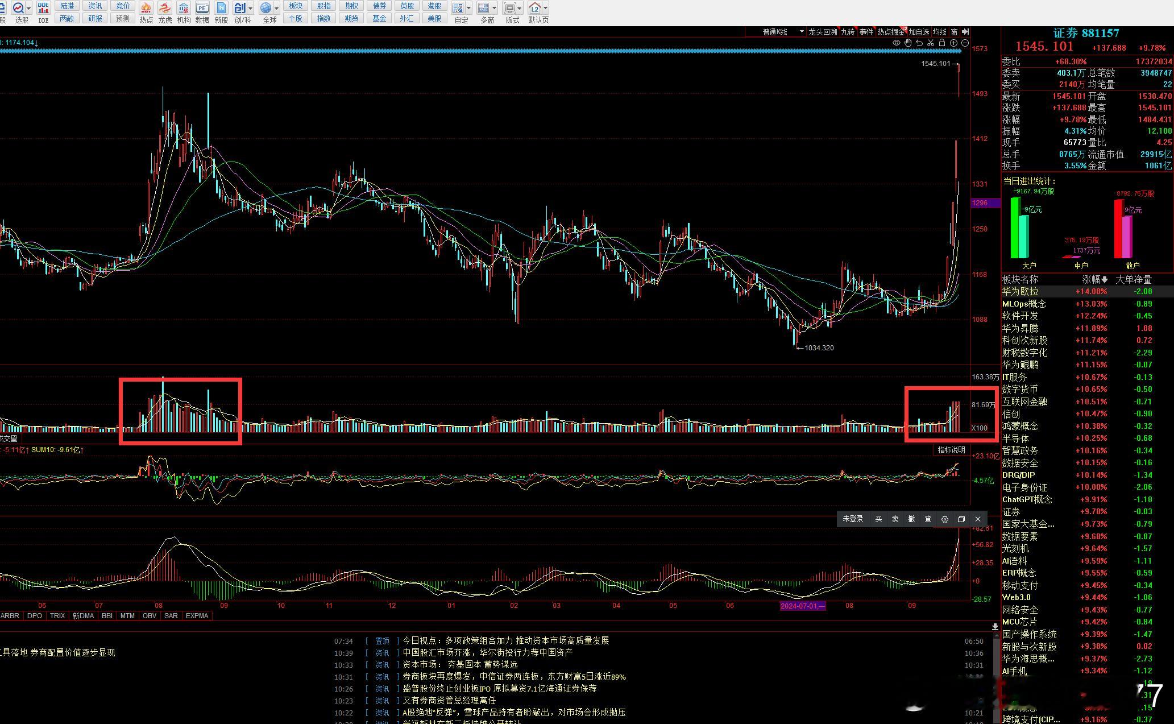Select the scissors cut tool on chart
Screen dimensions: 1174x724
click(x=931, y=43)
